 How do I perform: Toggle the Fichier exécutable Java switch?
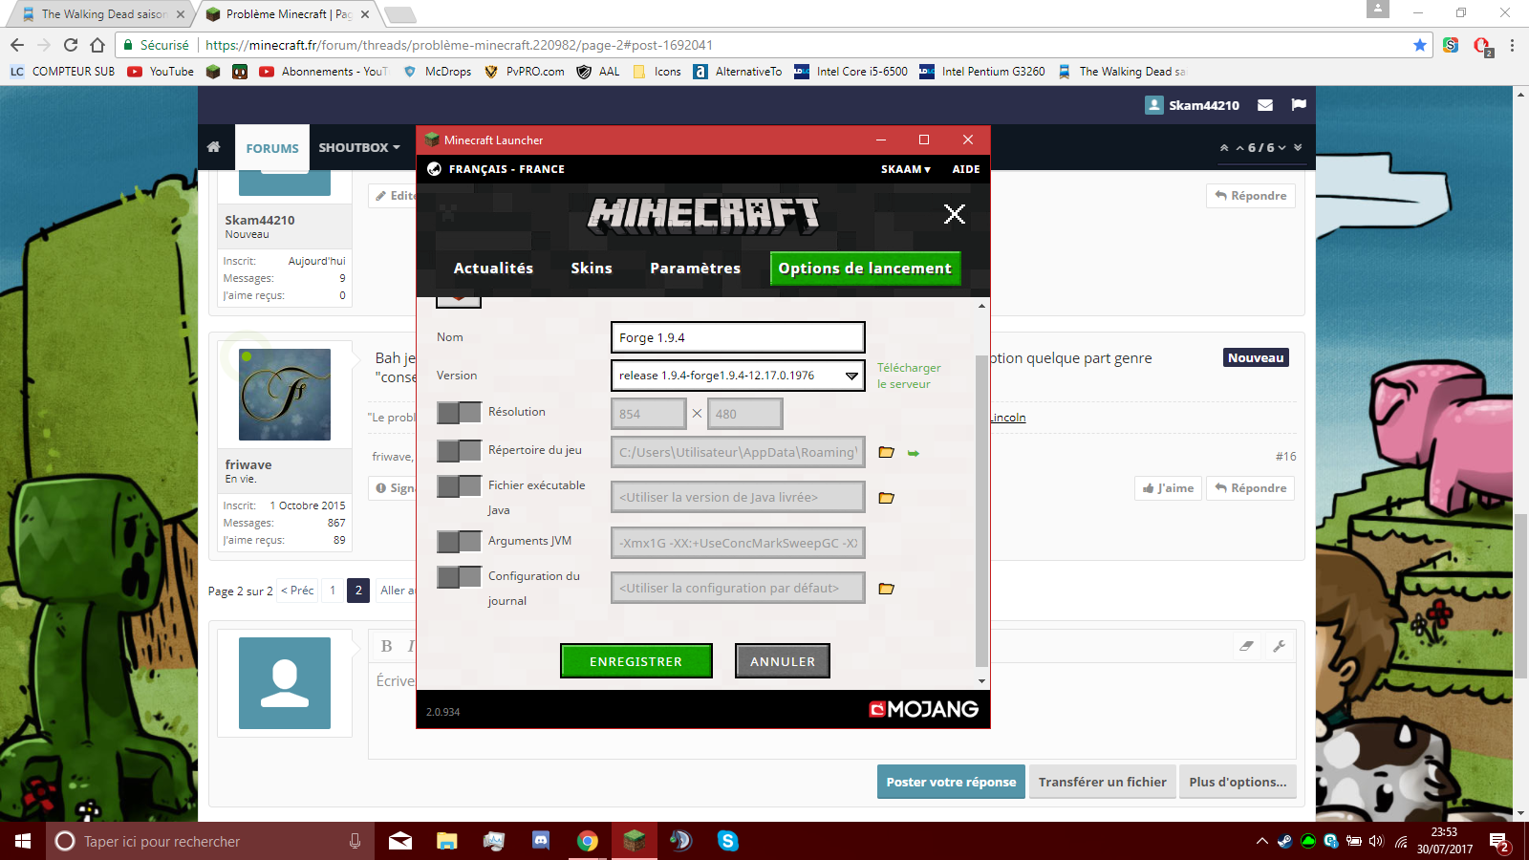click(459, 486)
